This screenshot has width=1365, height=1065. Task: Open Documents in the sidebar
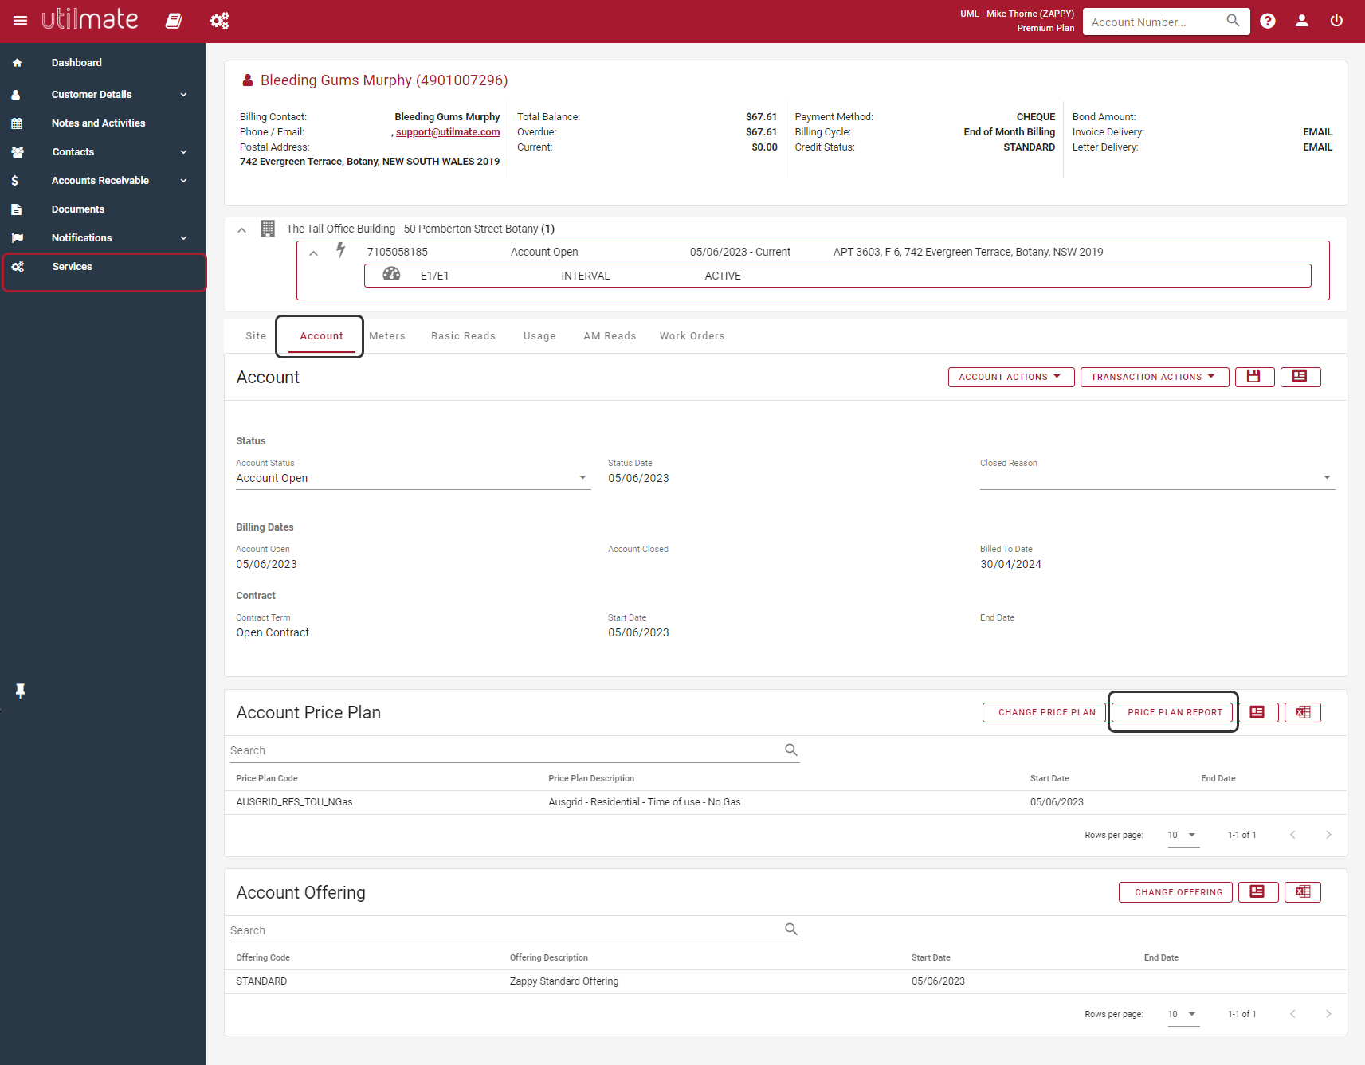tap(77, 209)
